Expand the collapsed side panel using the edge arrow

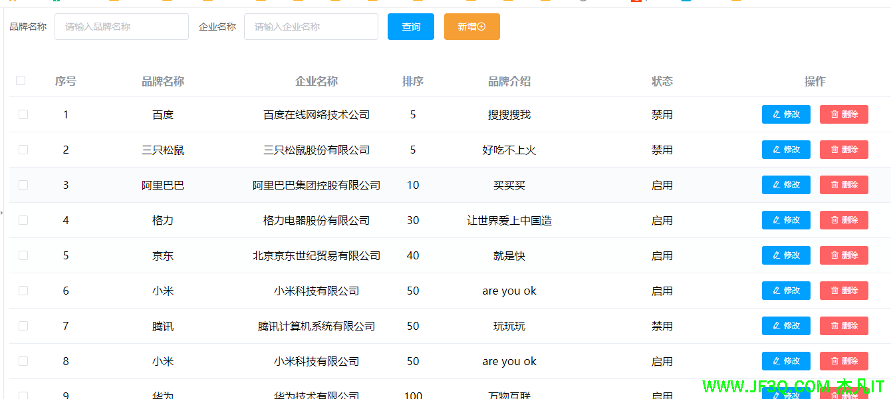[x=3, y=211]
